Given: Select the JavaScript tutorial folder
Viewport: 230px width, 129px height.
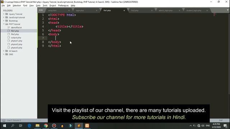Looking at the screenshot, I should (17, 18).
